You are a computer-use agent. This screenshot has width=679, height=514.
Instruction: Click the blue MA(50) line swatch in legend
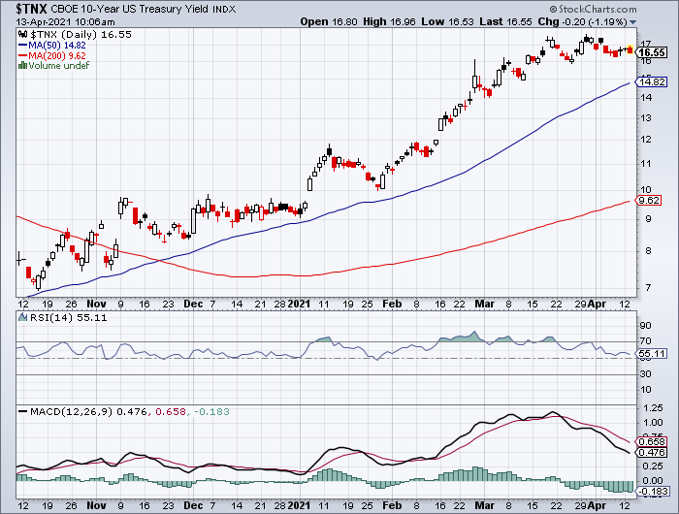22,46
